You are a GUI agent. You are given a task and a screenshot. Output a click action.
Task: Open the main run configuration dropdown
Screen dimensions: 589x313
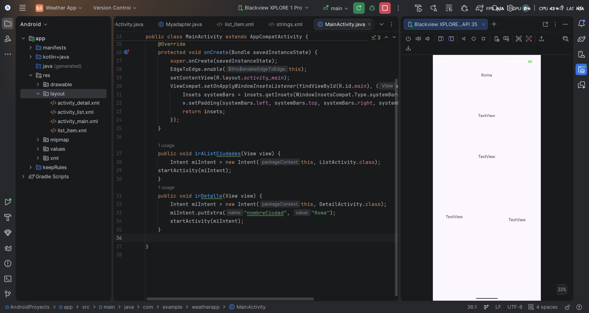[335, 8]
